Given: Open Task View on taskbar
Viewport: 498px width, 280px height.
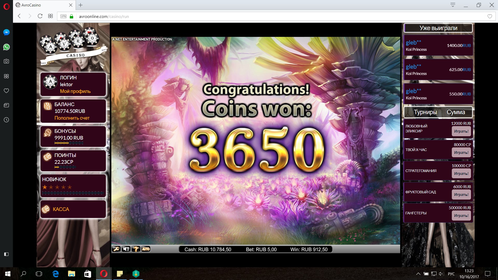Looking at the screenshot, I should tap(39, 274).
